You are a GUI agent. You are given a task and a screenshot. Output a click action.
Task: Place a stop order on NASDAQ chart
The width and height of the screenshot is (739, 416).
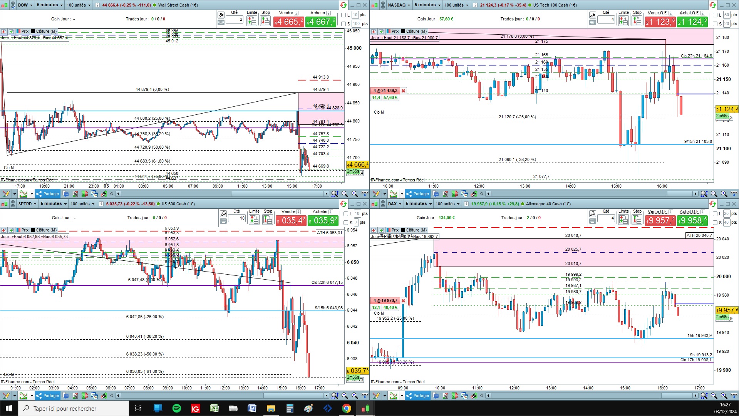(x=637, y=21)
